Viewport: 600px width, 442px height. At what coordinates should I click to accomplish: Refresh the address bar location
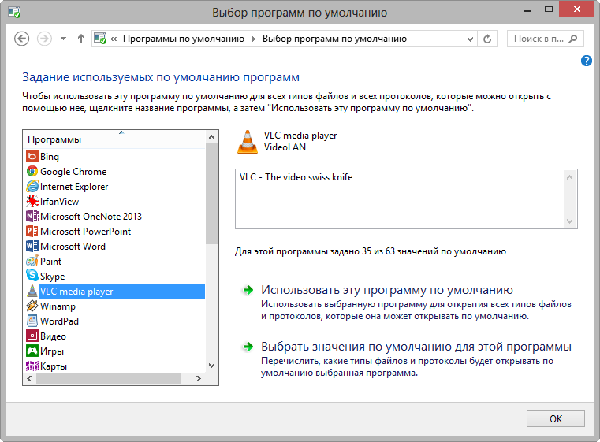(487, 39)
